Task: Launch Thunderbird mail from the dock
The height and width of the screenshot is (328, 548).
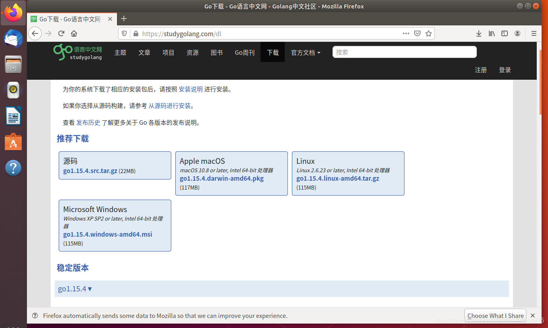Action: click(x=13, y=39)
